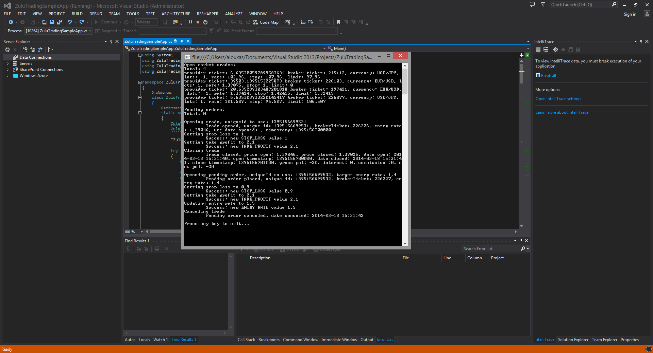Refresh the Server Explorer

point(7,50)
